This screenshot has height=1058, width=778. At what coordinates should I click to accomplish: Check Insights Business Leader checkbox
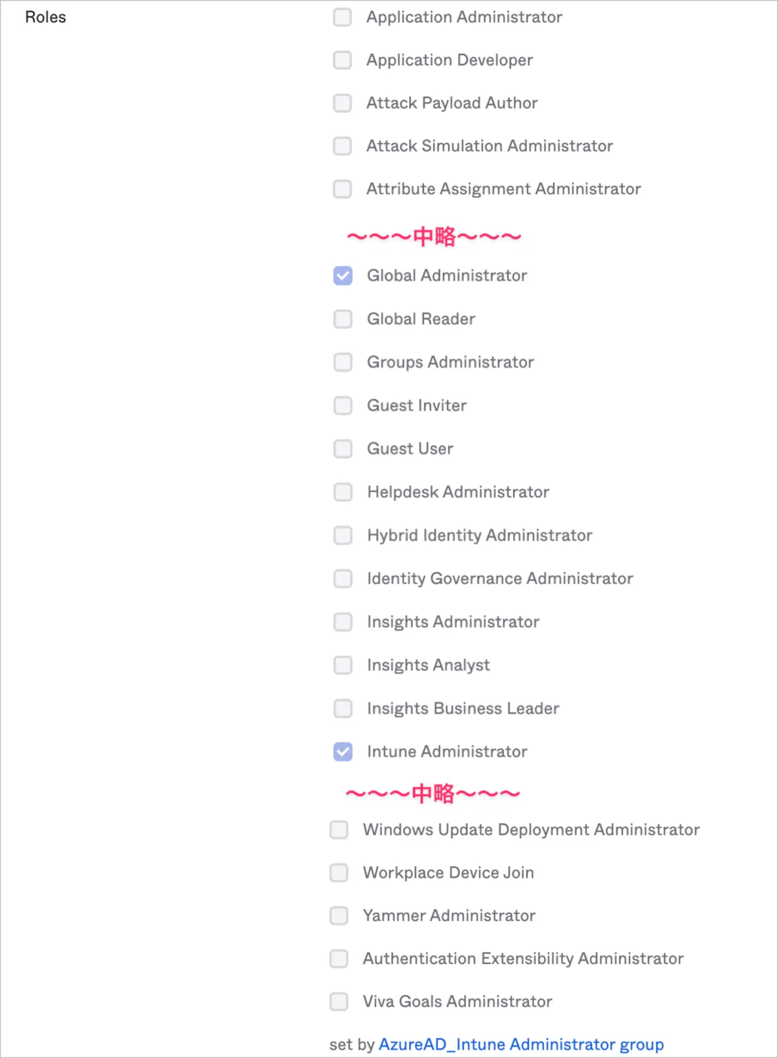tap(343, 708)
